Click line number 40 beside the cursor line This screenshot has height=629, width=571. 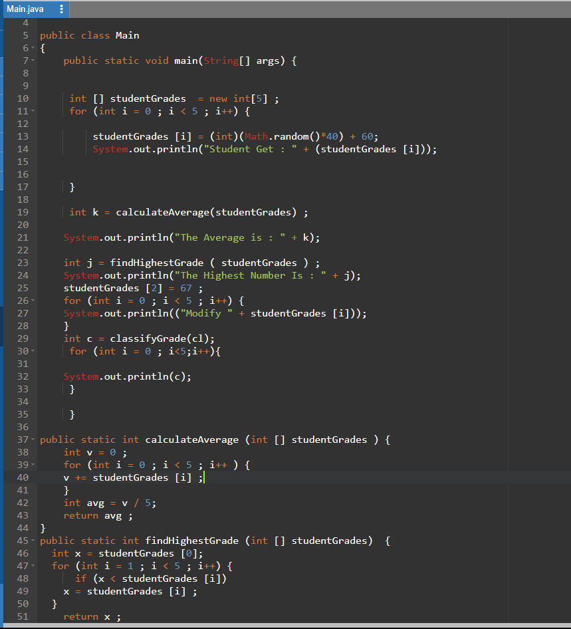[23, 477]
